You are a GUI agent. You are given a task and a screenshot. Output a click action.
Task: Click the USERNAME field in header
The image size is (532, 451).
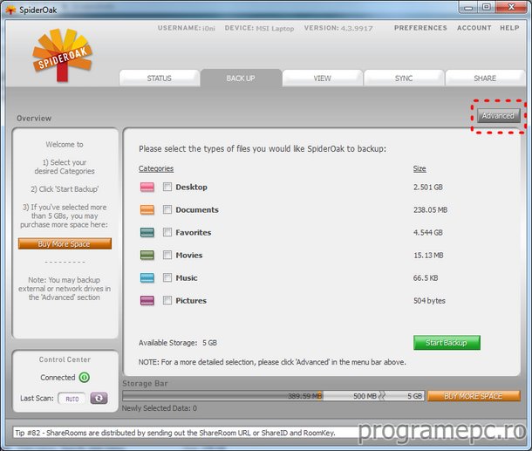187,28
